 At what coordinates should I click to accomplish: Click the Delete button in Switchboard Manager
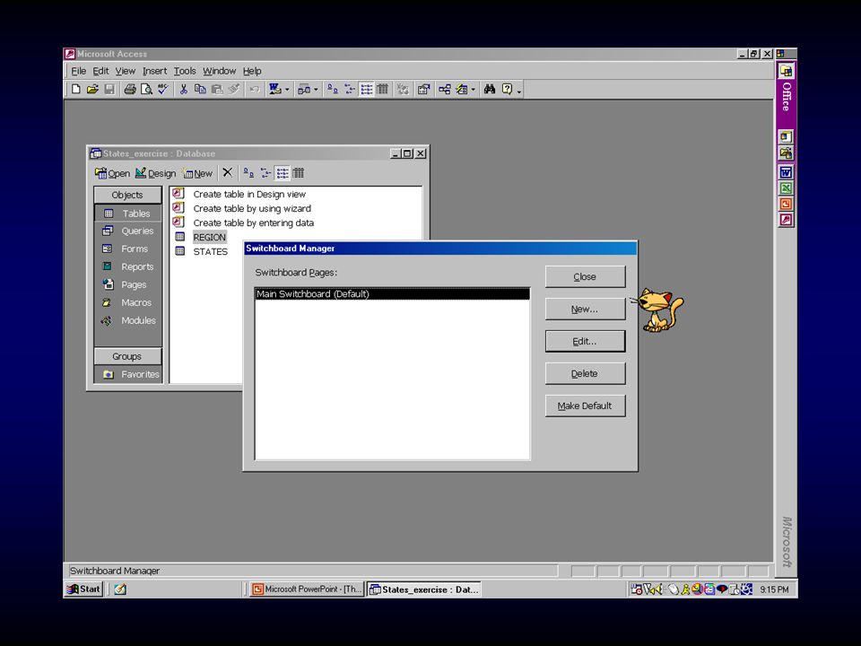(x=585, y=373)
